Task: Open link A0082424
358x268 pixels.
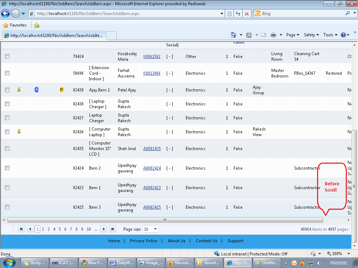Action: tap(152, 168)
